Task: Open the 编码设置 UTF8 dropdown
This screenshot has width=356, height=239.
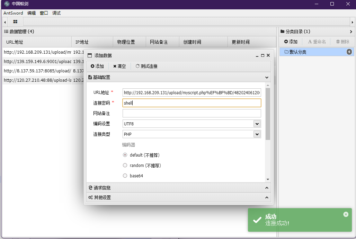Action: tap(257, 124)
